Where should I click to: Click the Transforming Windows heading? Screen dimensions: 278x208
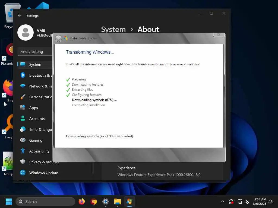coord(90,52)
